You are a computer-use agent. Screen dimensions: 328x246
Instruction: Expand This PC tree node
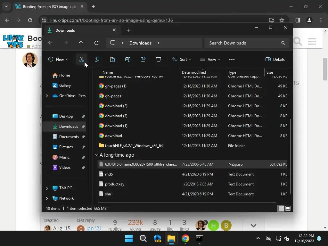47,188
